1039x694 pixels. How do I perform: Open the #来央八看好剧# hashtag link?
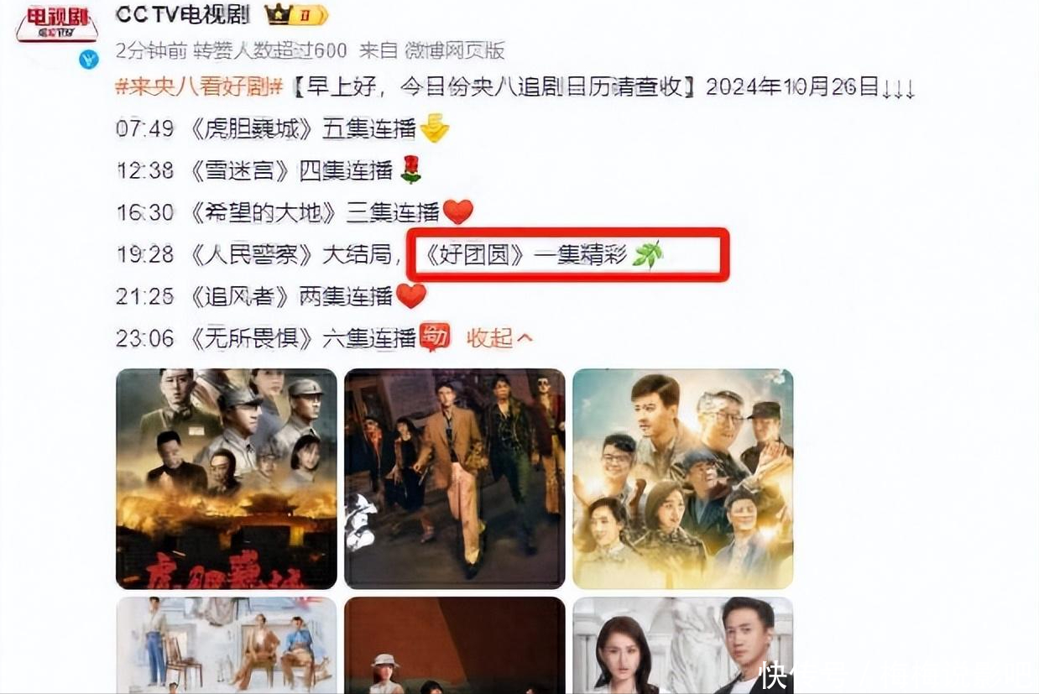[198, 86]
